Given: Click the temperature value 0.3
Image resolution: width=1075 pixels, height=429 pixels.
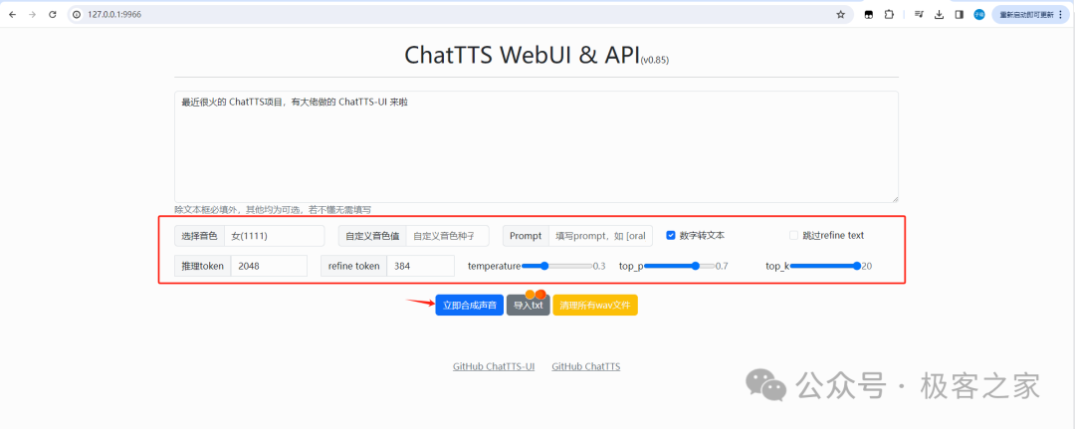Looking at the screenshot, I should click(x=599, y=266).
